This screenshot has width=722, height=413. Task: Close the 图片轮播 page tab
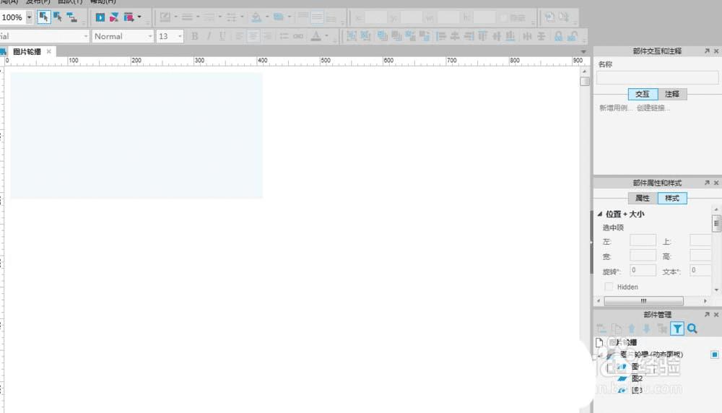[49, 51]
